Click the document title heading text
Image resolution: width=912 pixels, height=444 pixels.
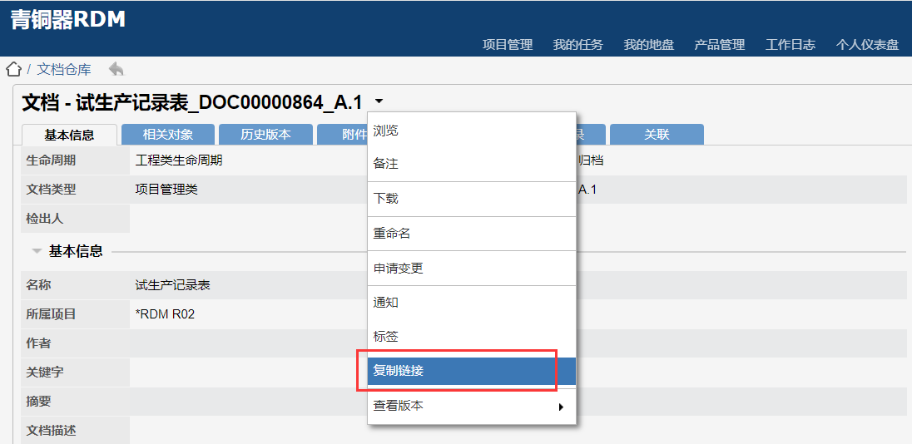coord(192,102)
